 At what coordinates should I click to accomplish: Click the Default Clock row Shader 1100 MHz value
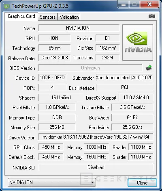141,157
